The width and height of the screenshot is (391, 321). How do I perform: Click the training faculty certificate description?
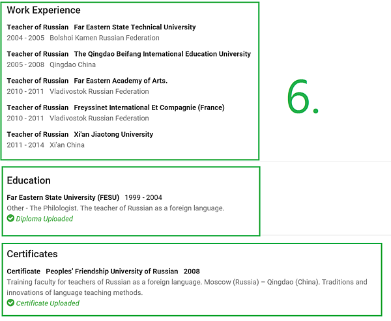click(x=187, y=287)
